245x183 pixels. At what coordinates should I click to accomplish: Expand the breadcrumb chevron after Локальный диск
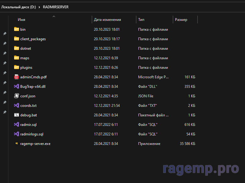tap(39, 7)
